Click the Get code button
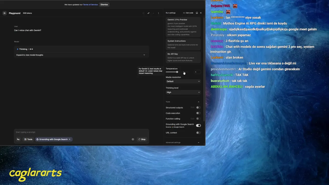The height and width of the screenshot is (185, 329). [188, 13]
